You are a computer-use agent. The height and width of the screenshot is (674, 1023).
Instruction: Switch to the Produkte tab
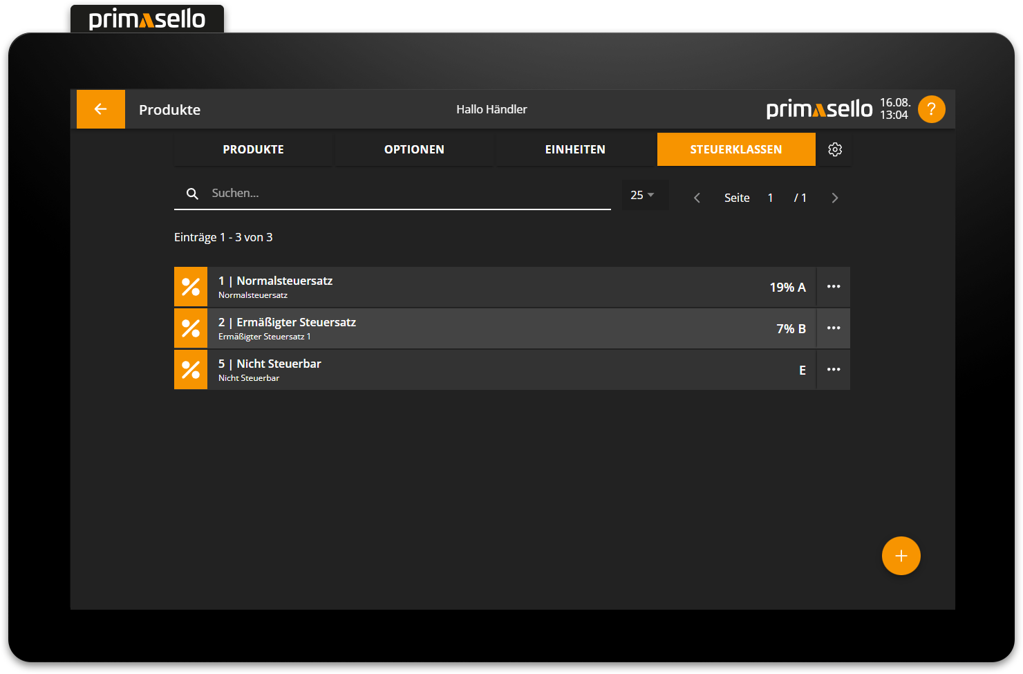point(253,149)
